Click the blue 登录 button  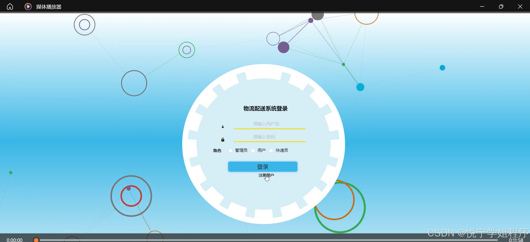pos(263,167)
